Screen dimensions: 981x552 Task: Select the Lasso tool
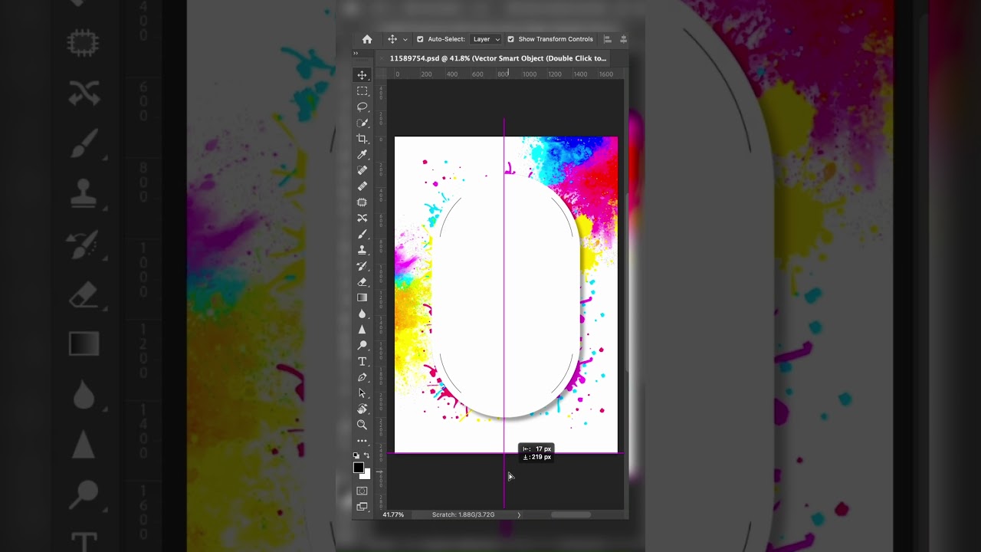[362, 107]
